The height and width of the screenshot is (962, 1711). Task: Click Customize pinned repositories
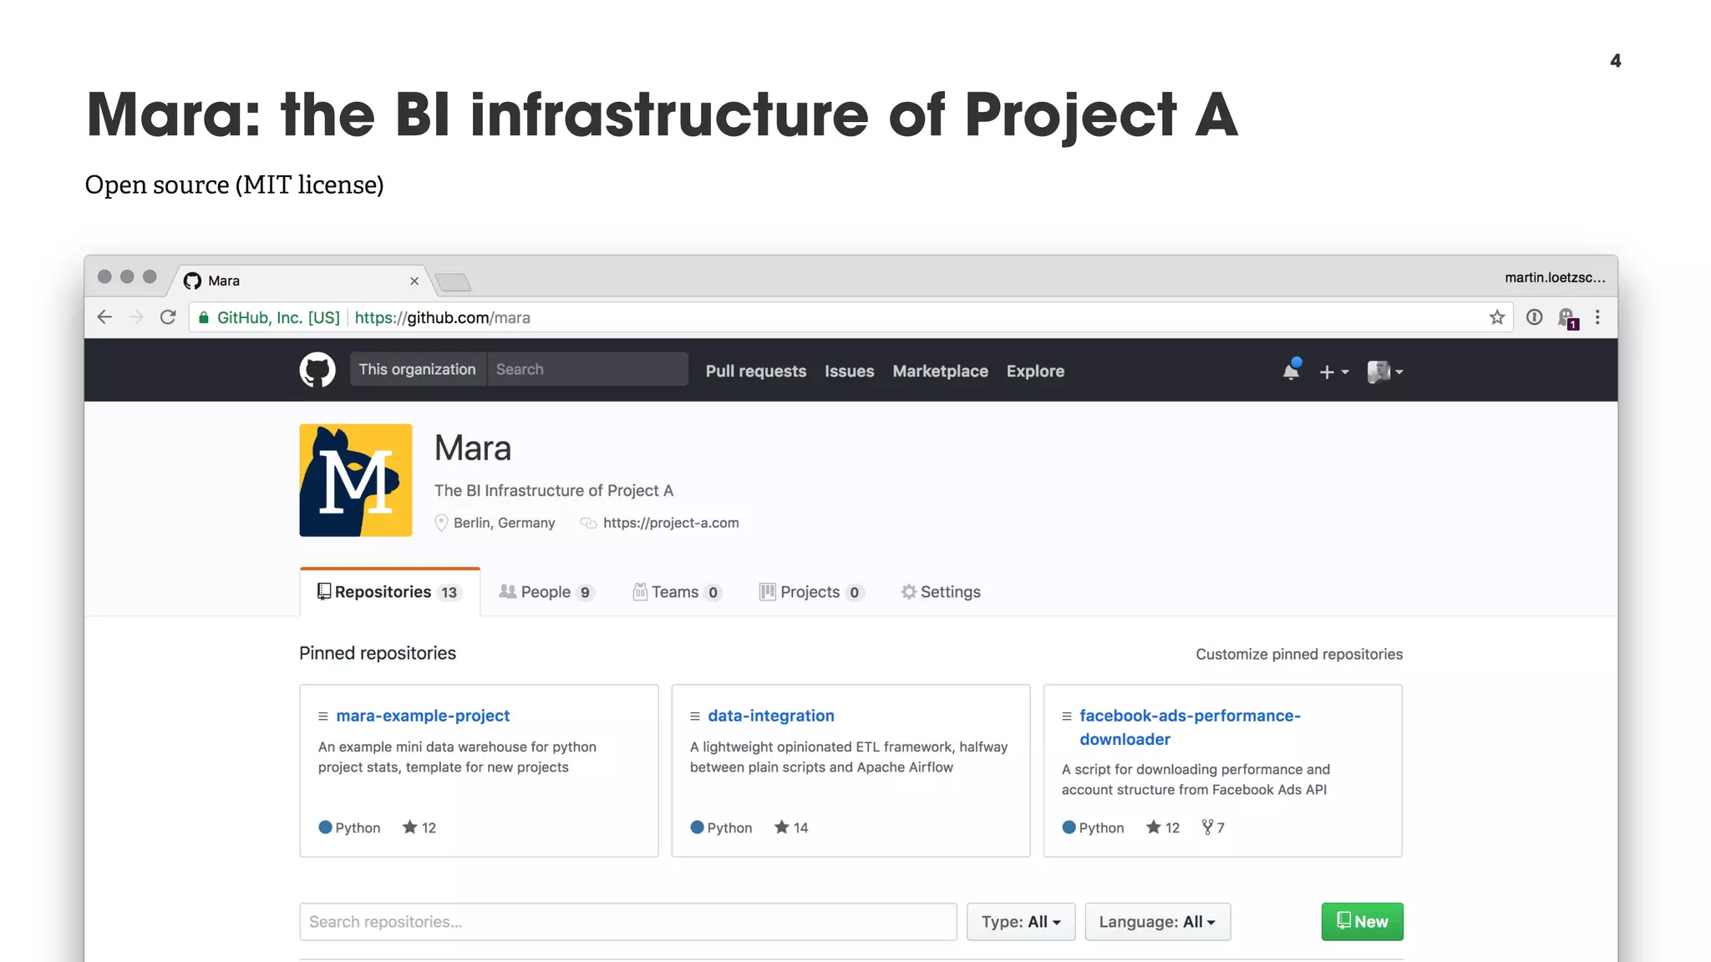(x=1298, y=655)
